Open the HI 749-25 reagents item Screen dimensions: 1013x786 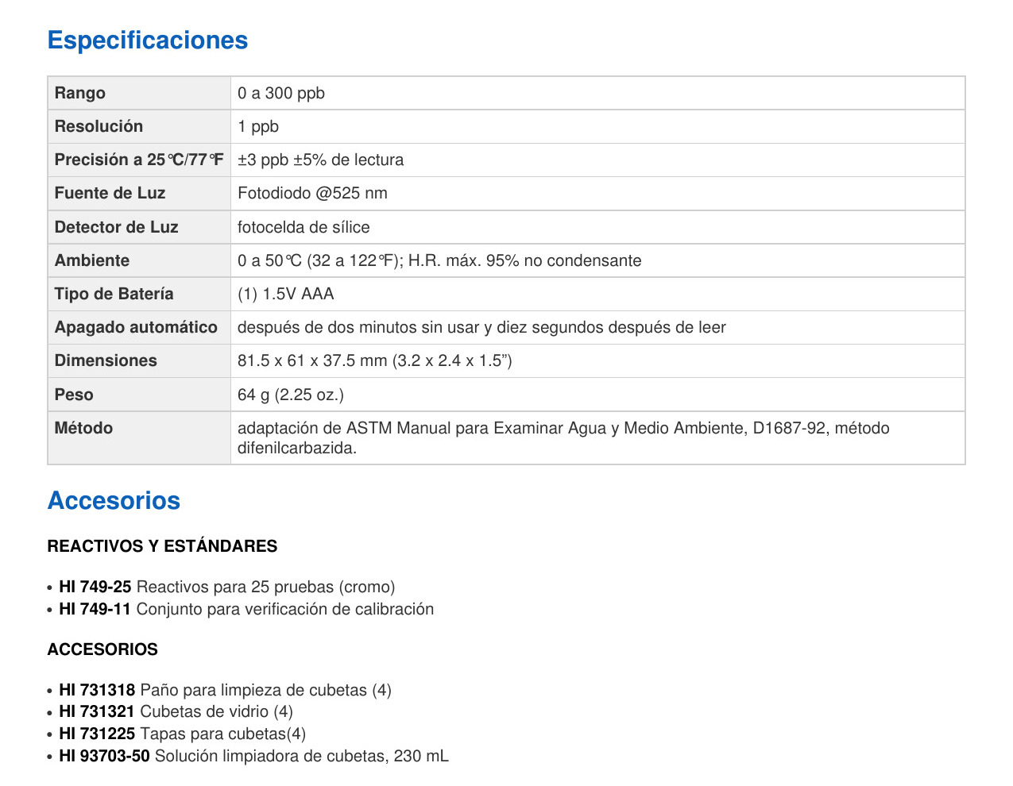tap(226, 587)
